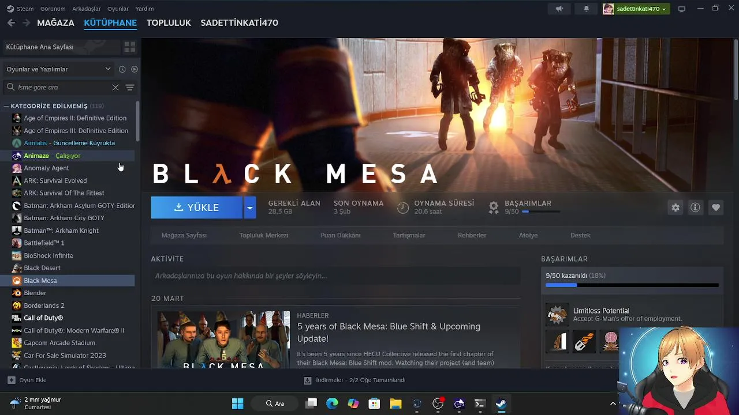Open the Destek link

580,235
